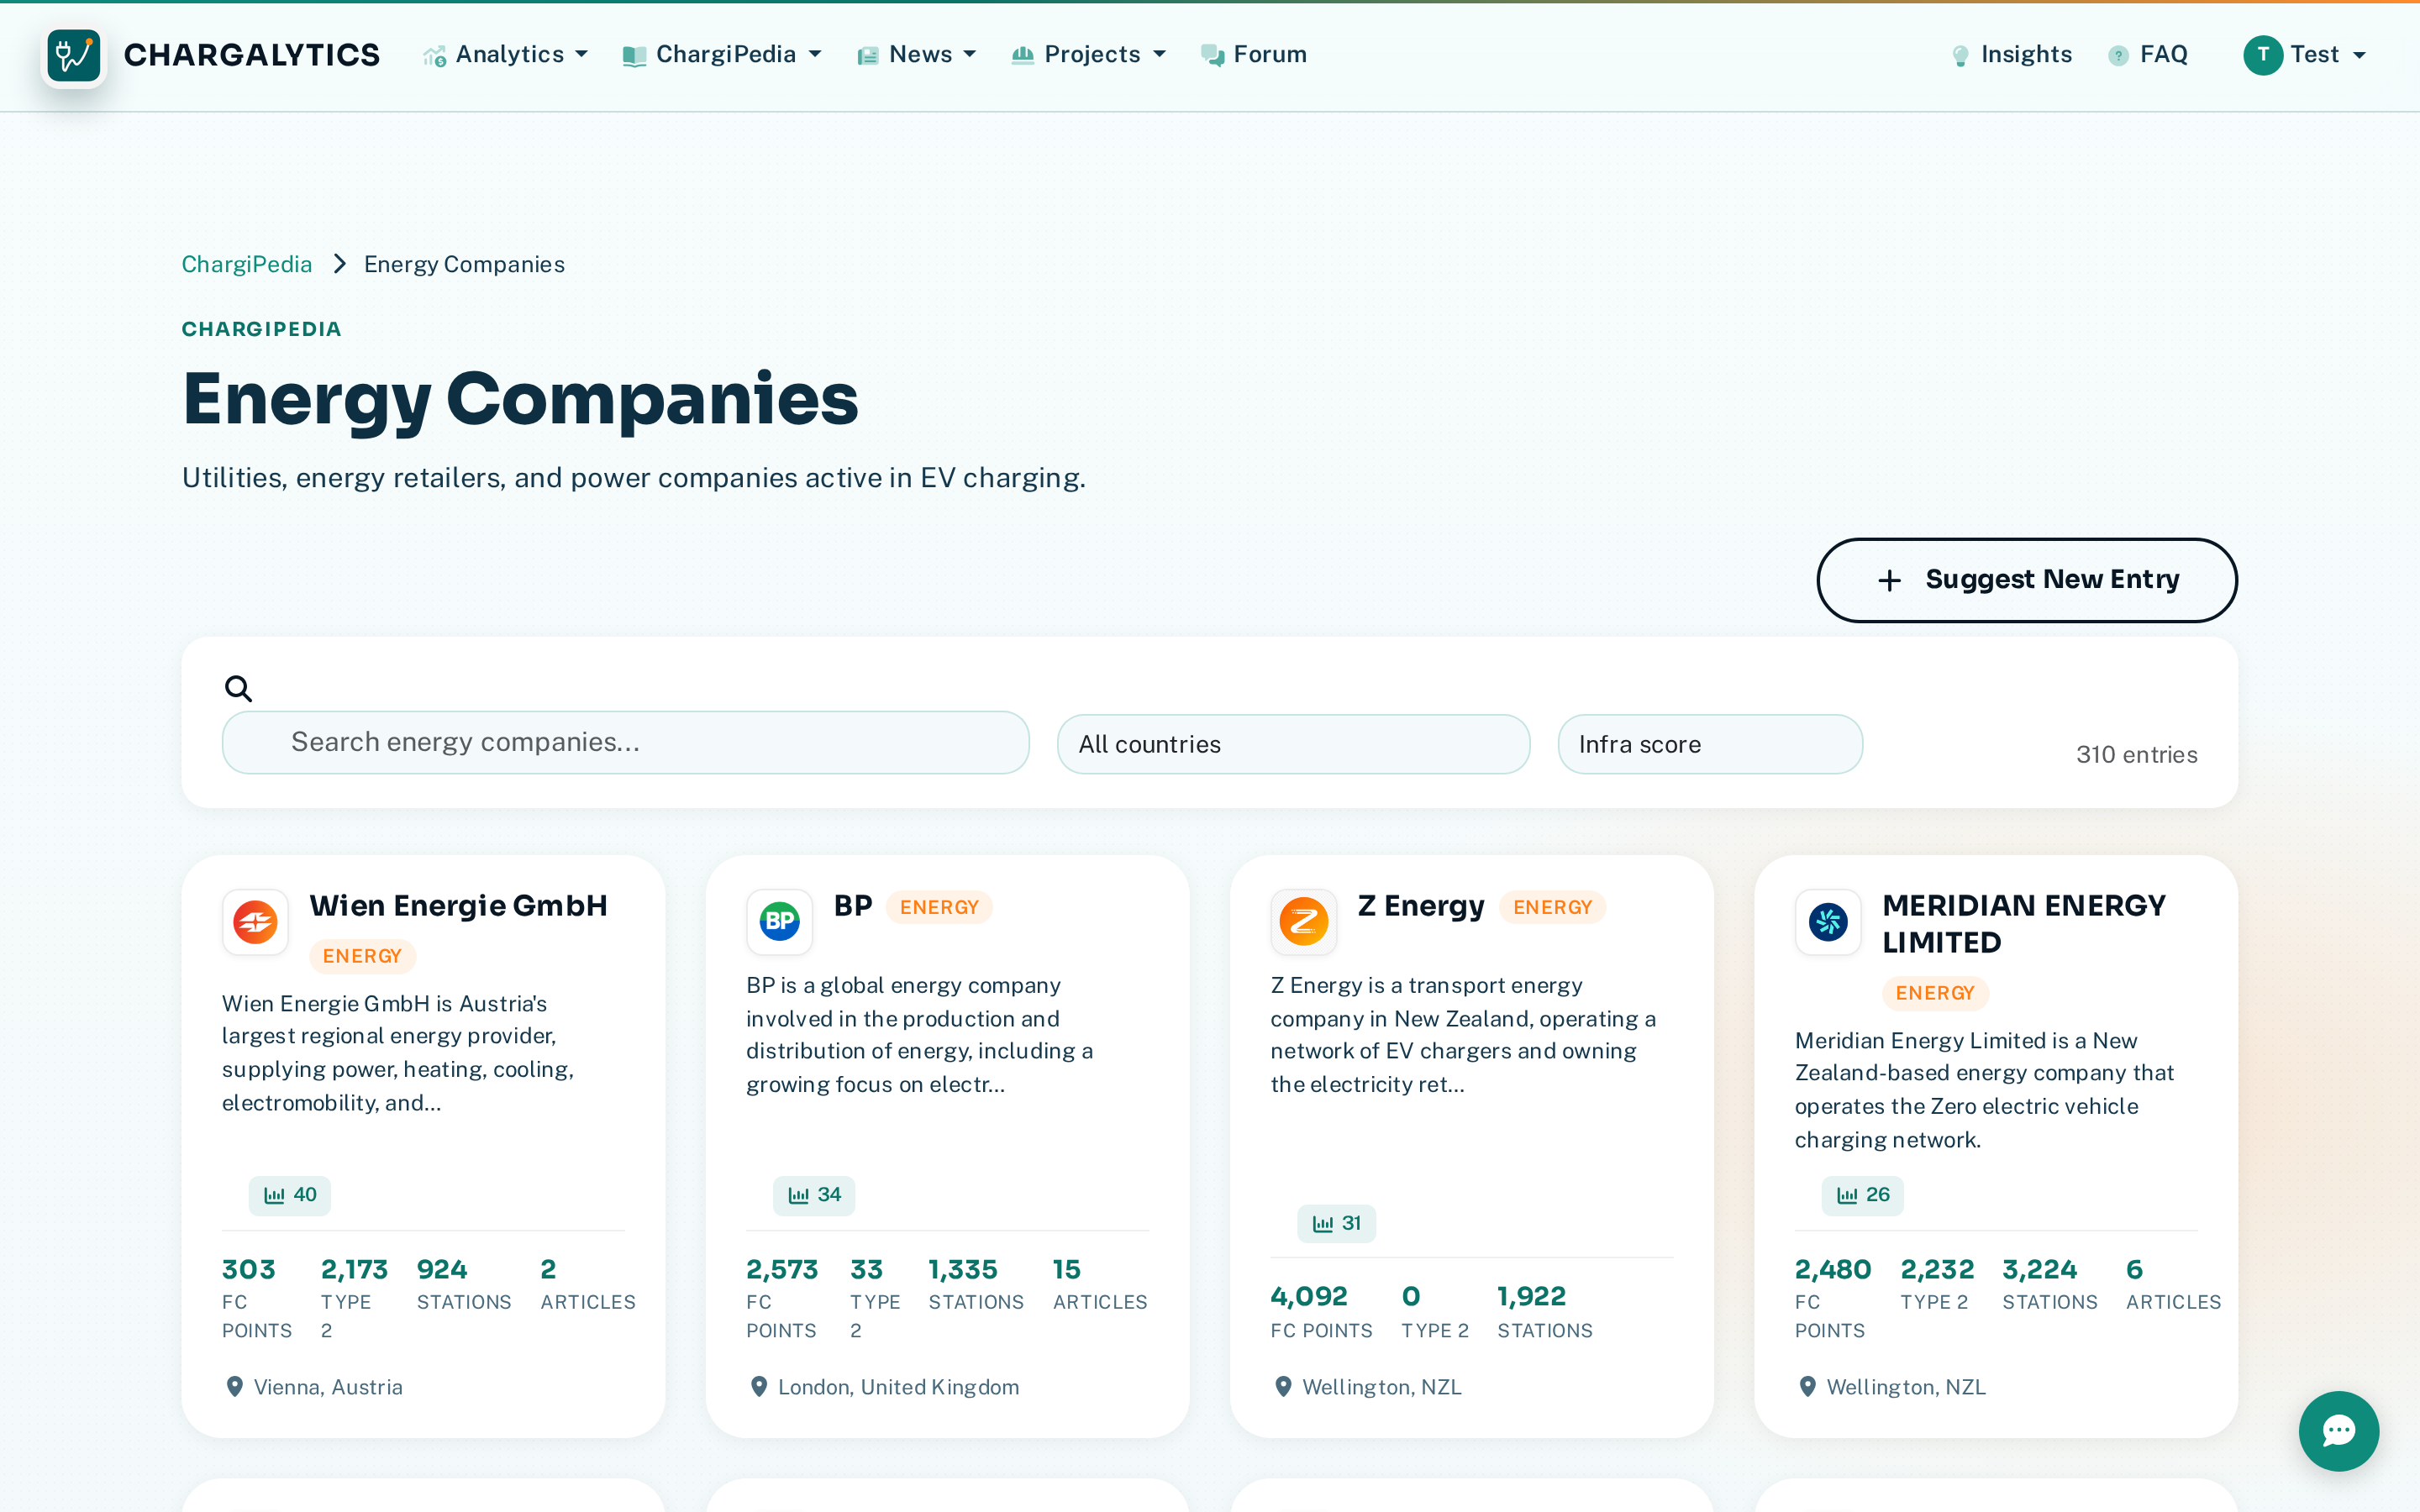The image size is (2420, 1512).
Task: Click the infra score 34 badge
Action: click(814, 1195)
